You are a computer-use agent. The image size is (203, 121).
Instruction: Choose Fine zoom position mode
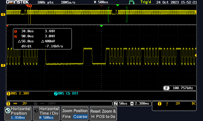pyautogui.click(x=66, y=116)
